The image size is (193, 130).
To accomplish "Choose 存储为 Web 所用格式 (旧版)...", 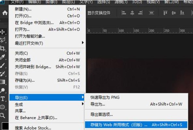I will (x=136, y=125).
